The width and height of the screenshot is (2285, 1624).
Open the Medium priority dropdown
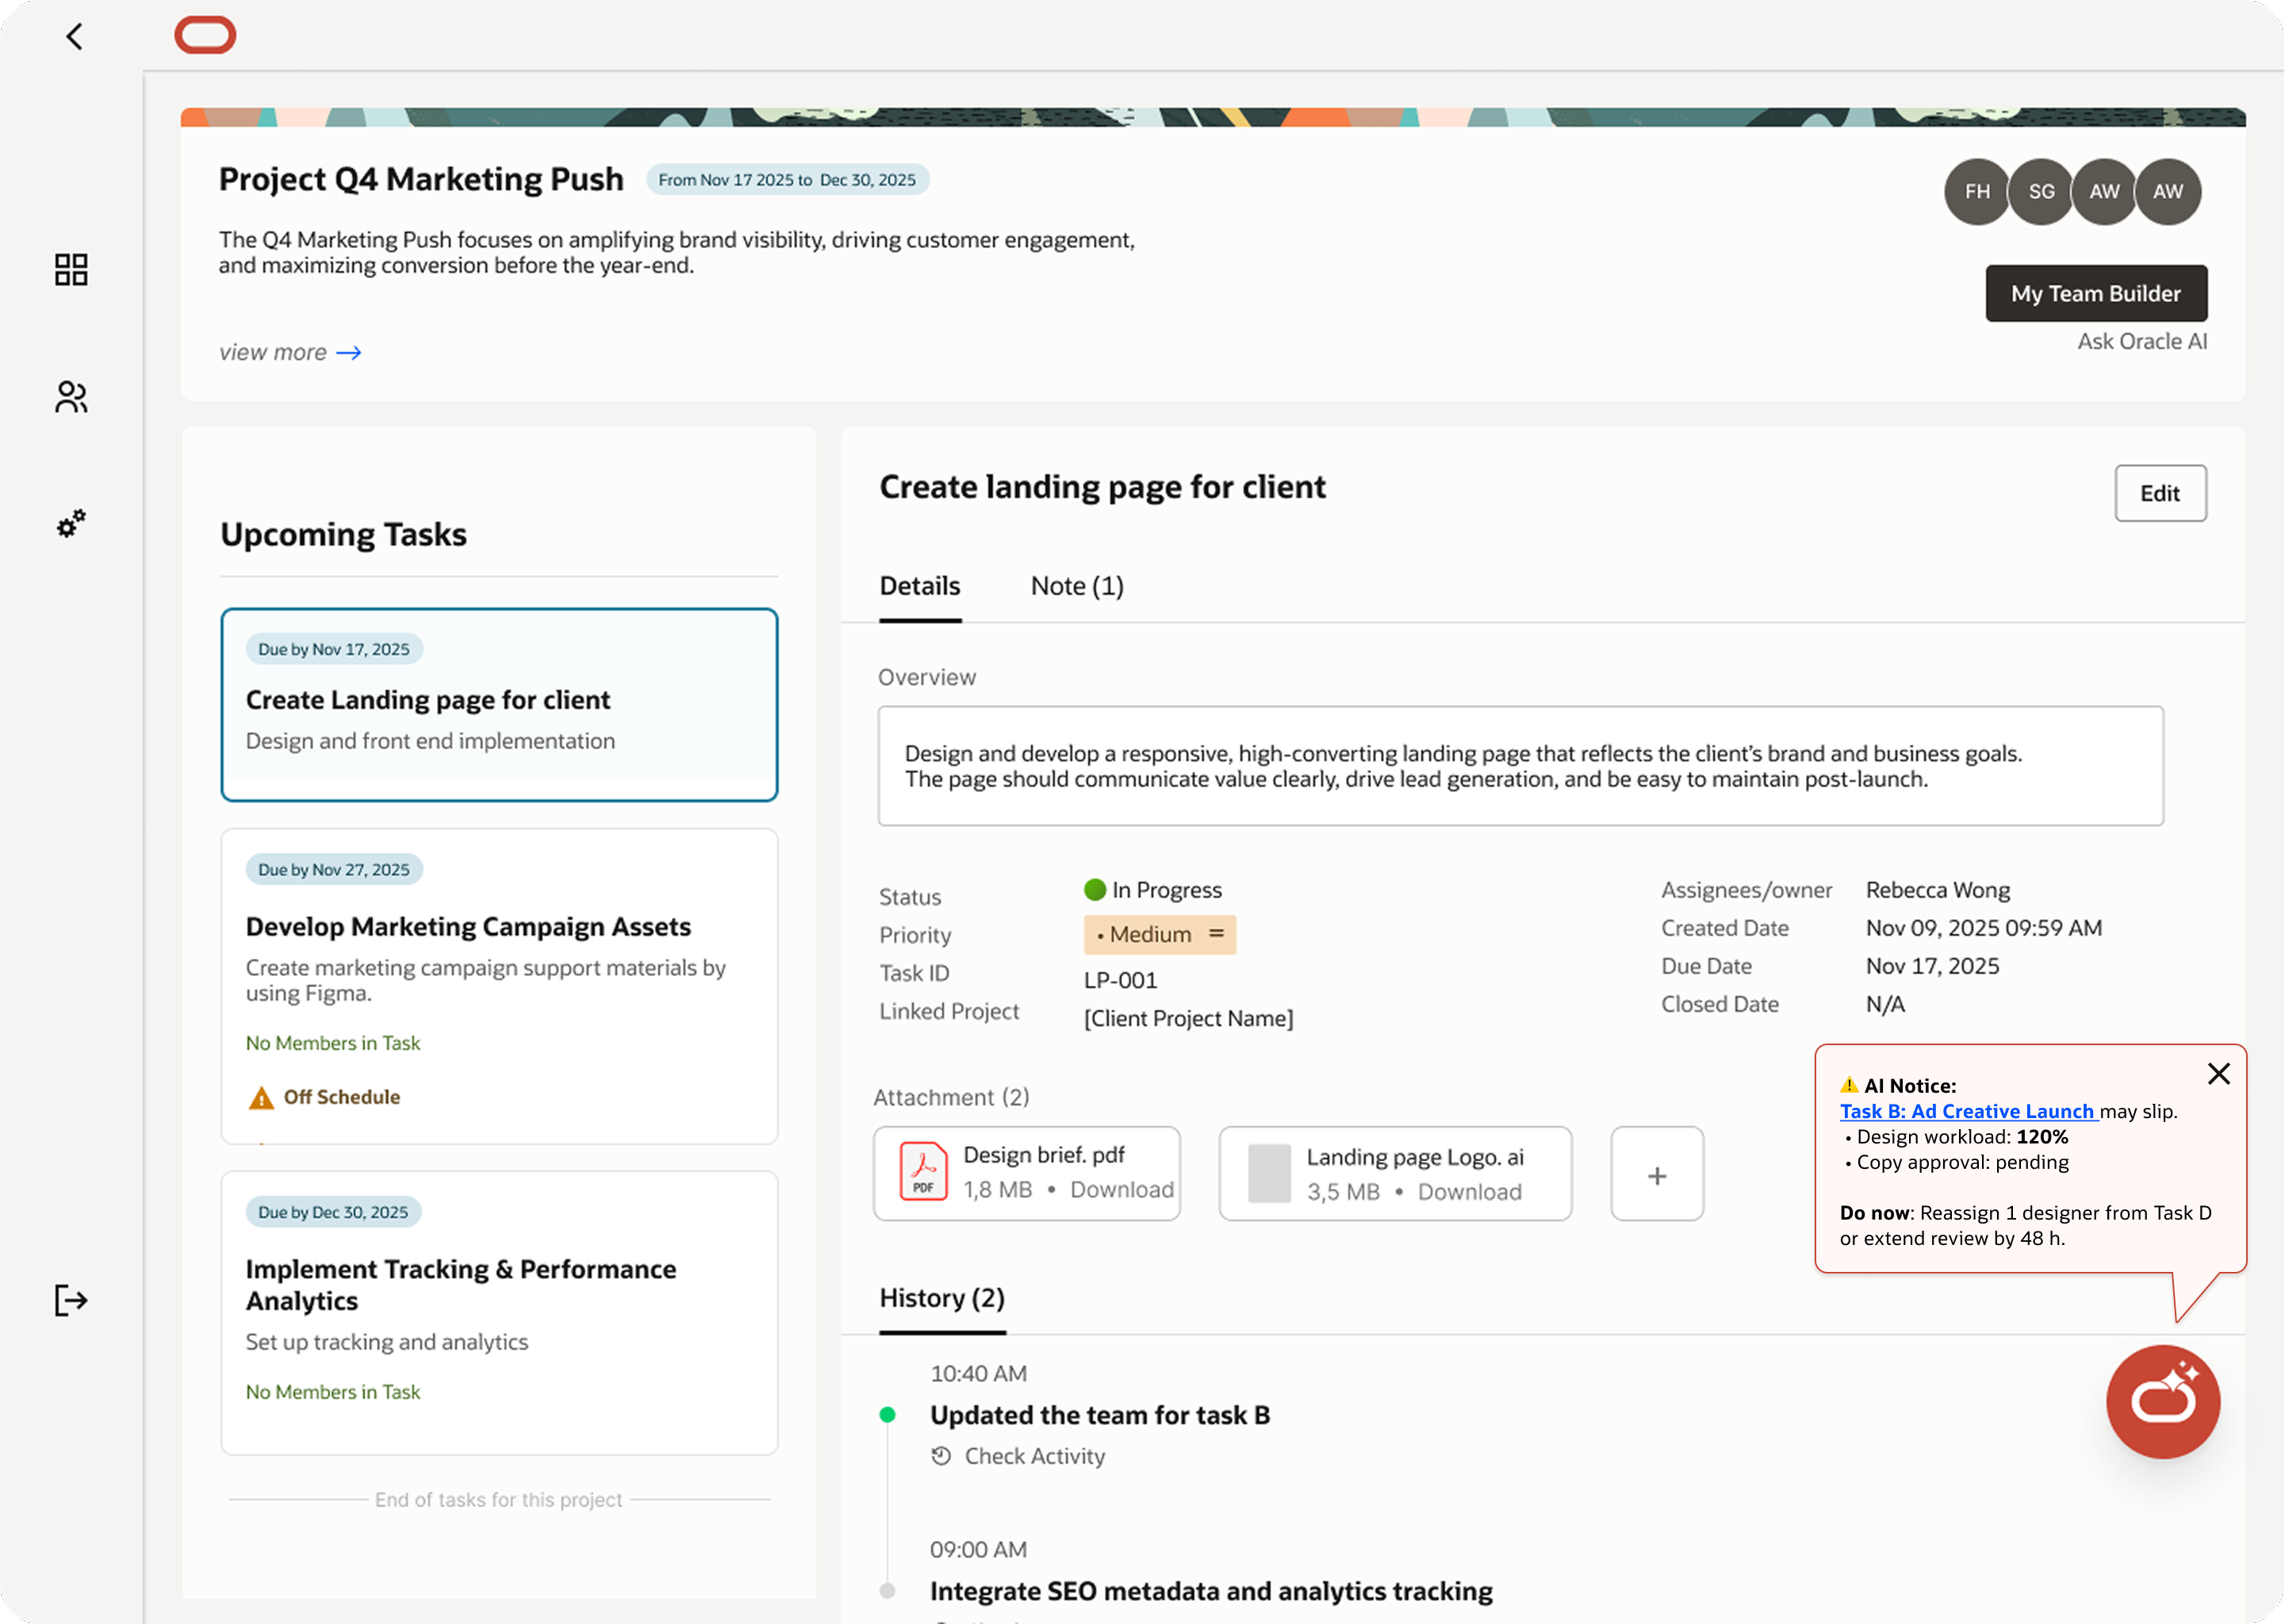click(1159, 934)
